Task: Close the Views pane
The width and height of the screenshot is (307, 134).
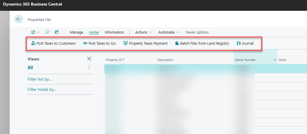Action: point(89,59)
